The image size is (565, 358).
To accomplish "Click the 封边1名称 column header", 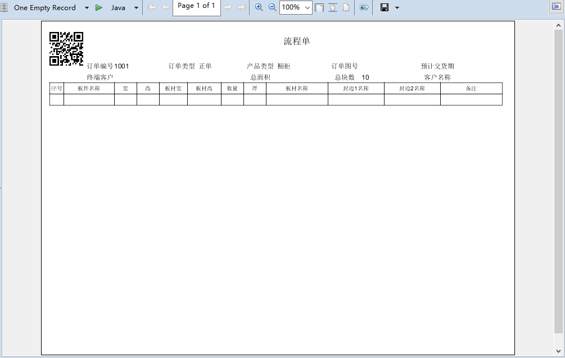I will pyautogui.click(x=356, y=89).
